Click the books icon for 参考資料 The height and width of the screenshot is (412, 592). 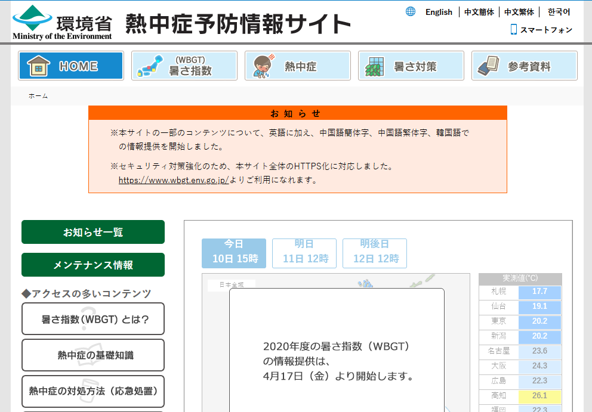(x=488, y=66)
